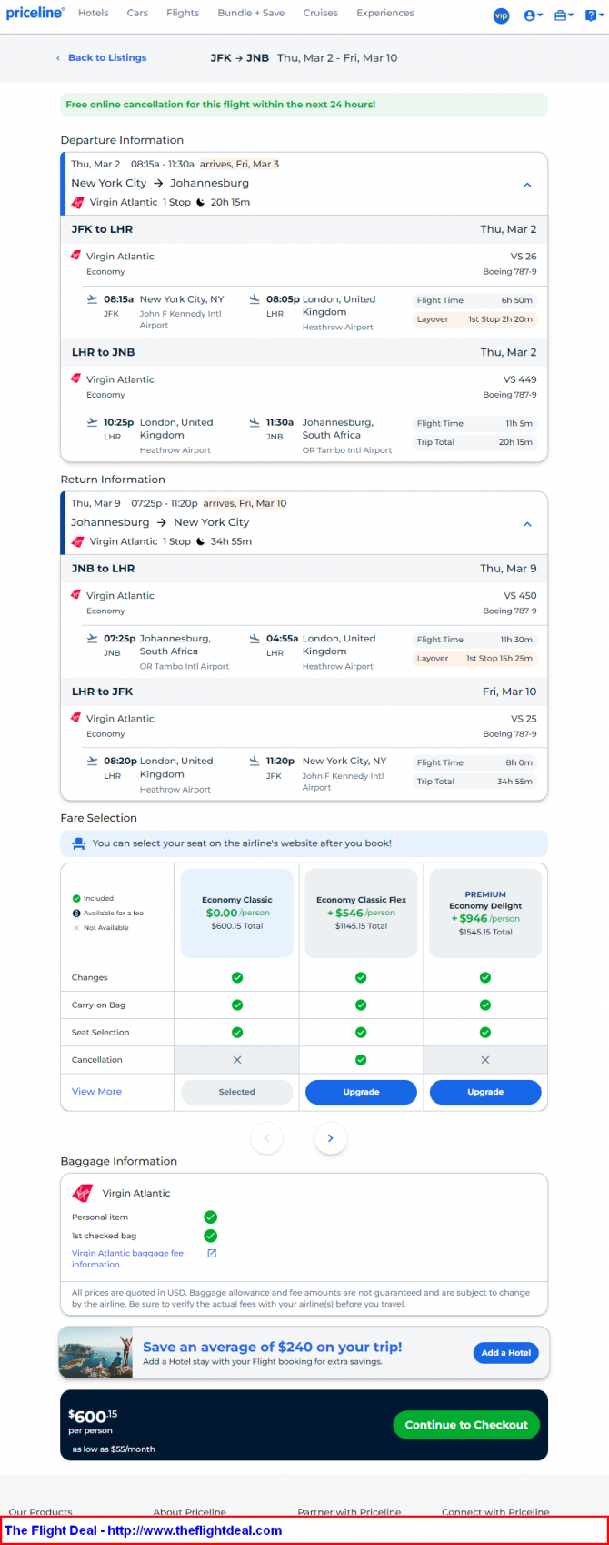The image size is (609, 1545).
Task: Open the Cruises menu item
Action: pyautogui.click(x=320, y=13)
